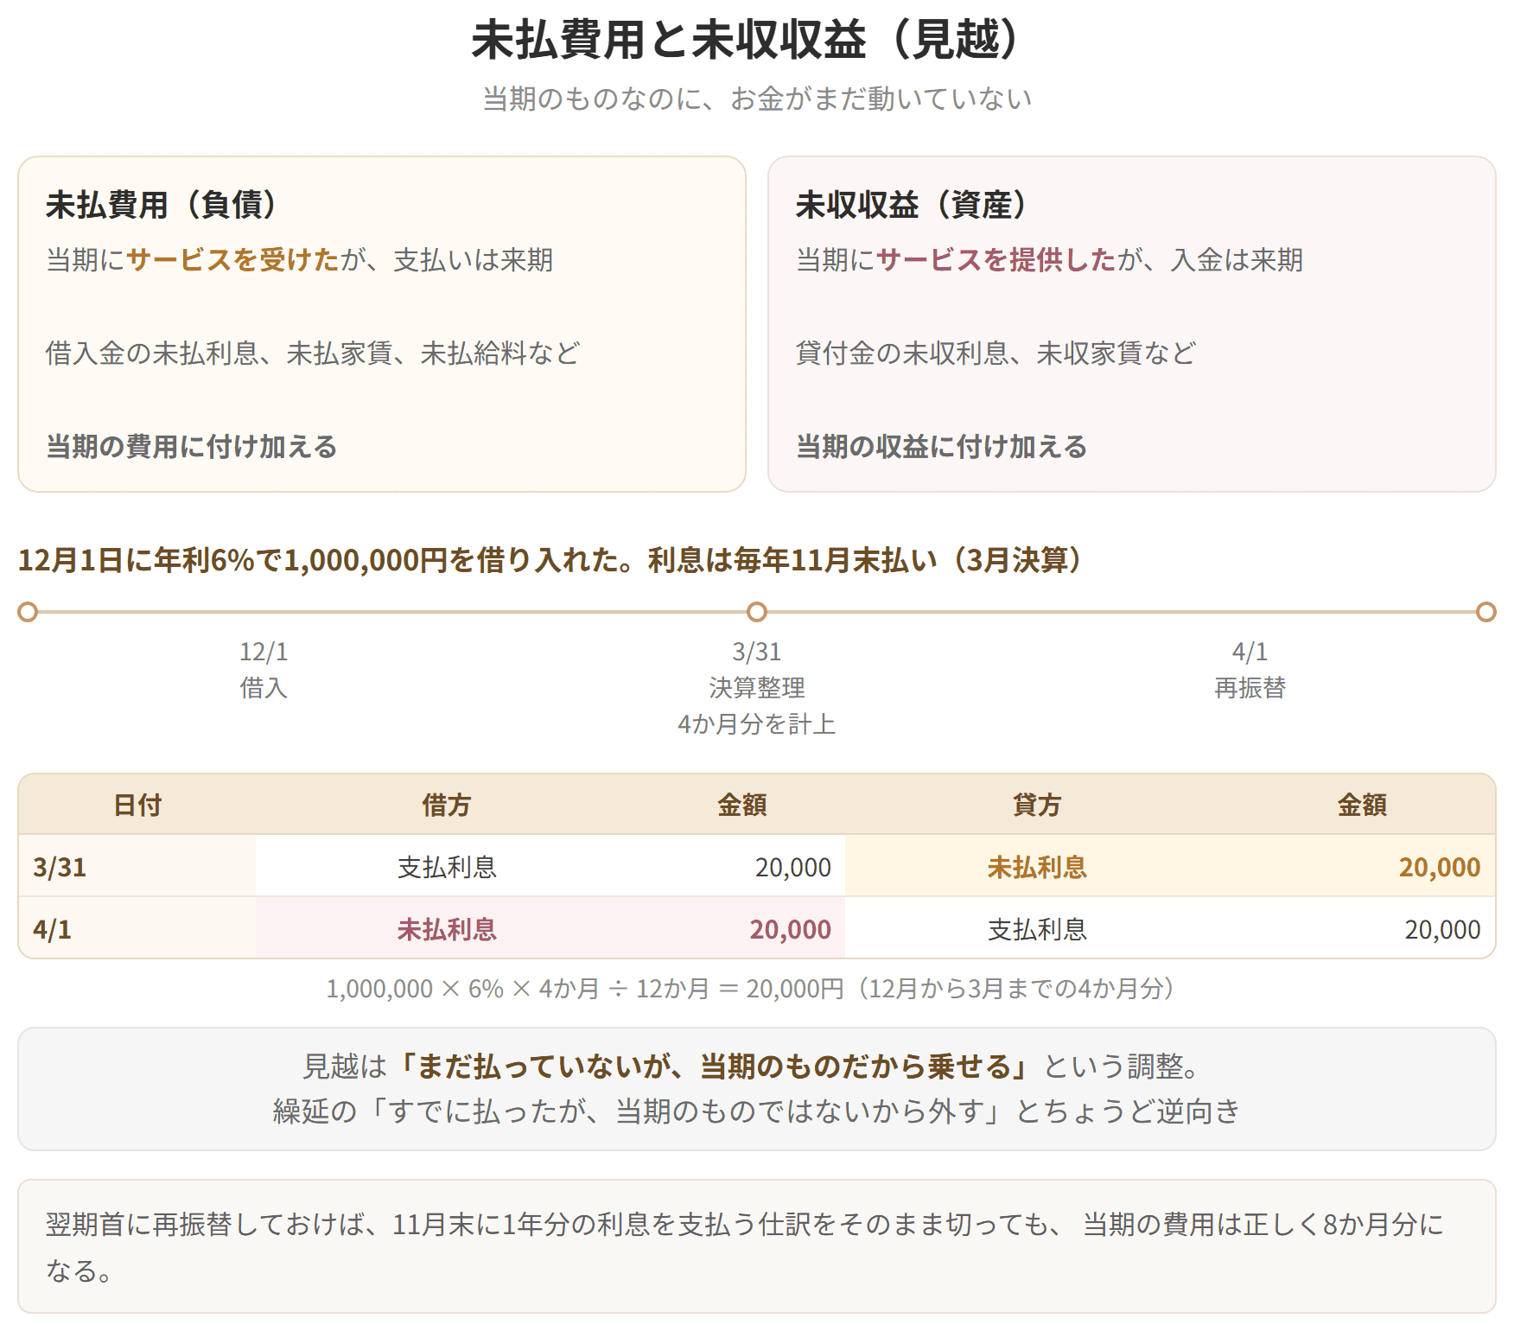Click the line beginning 繰延の「すでに払ったが

[x=757, y=1111]
